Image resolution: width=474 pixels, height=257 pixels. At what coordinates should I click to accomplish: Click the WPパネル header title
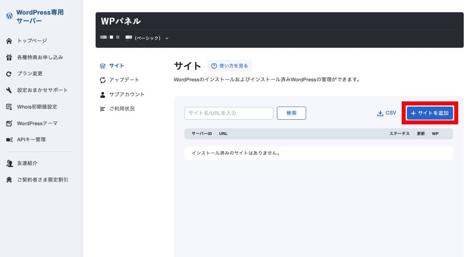[121, 21]
